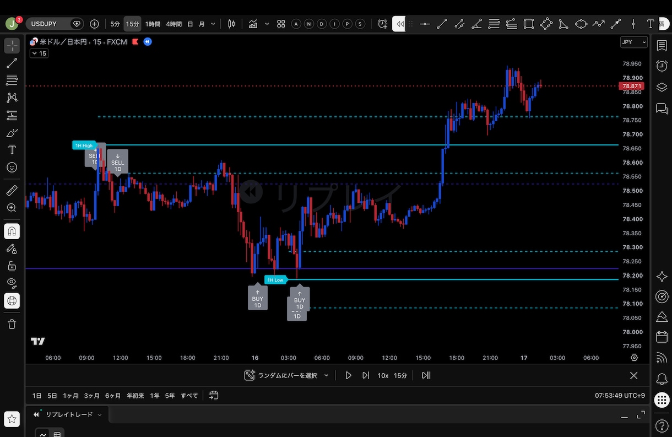Viewport: 672px width, 437px height.
Task: Delete drawings with the trash icon
Action: pos(12,324)
